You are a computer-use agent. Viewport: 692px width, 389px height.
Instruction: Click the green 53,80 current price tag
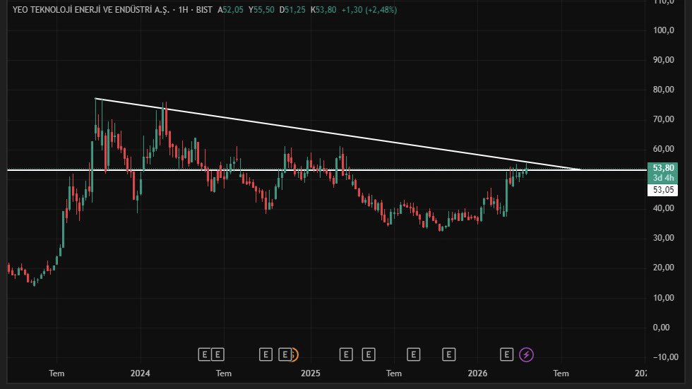pos(663,168)
